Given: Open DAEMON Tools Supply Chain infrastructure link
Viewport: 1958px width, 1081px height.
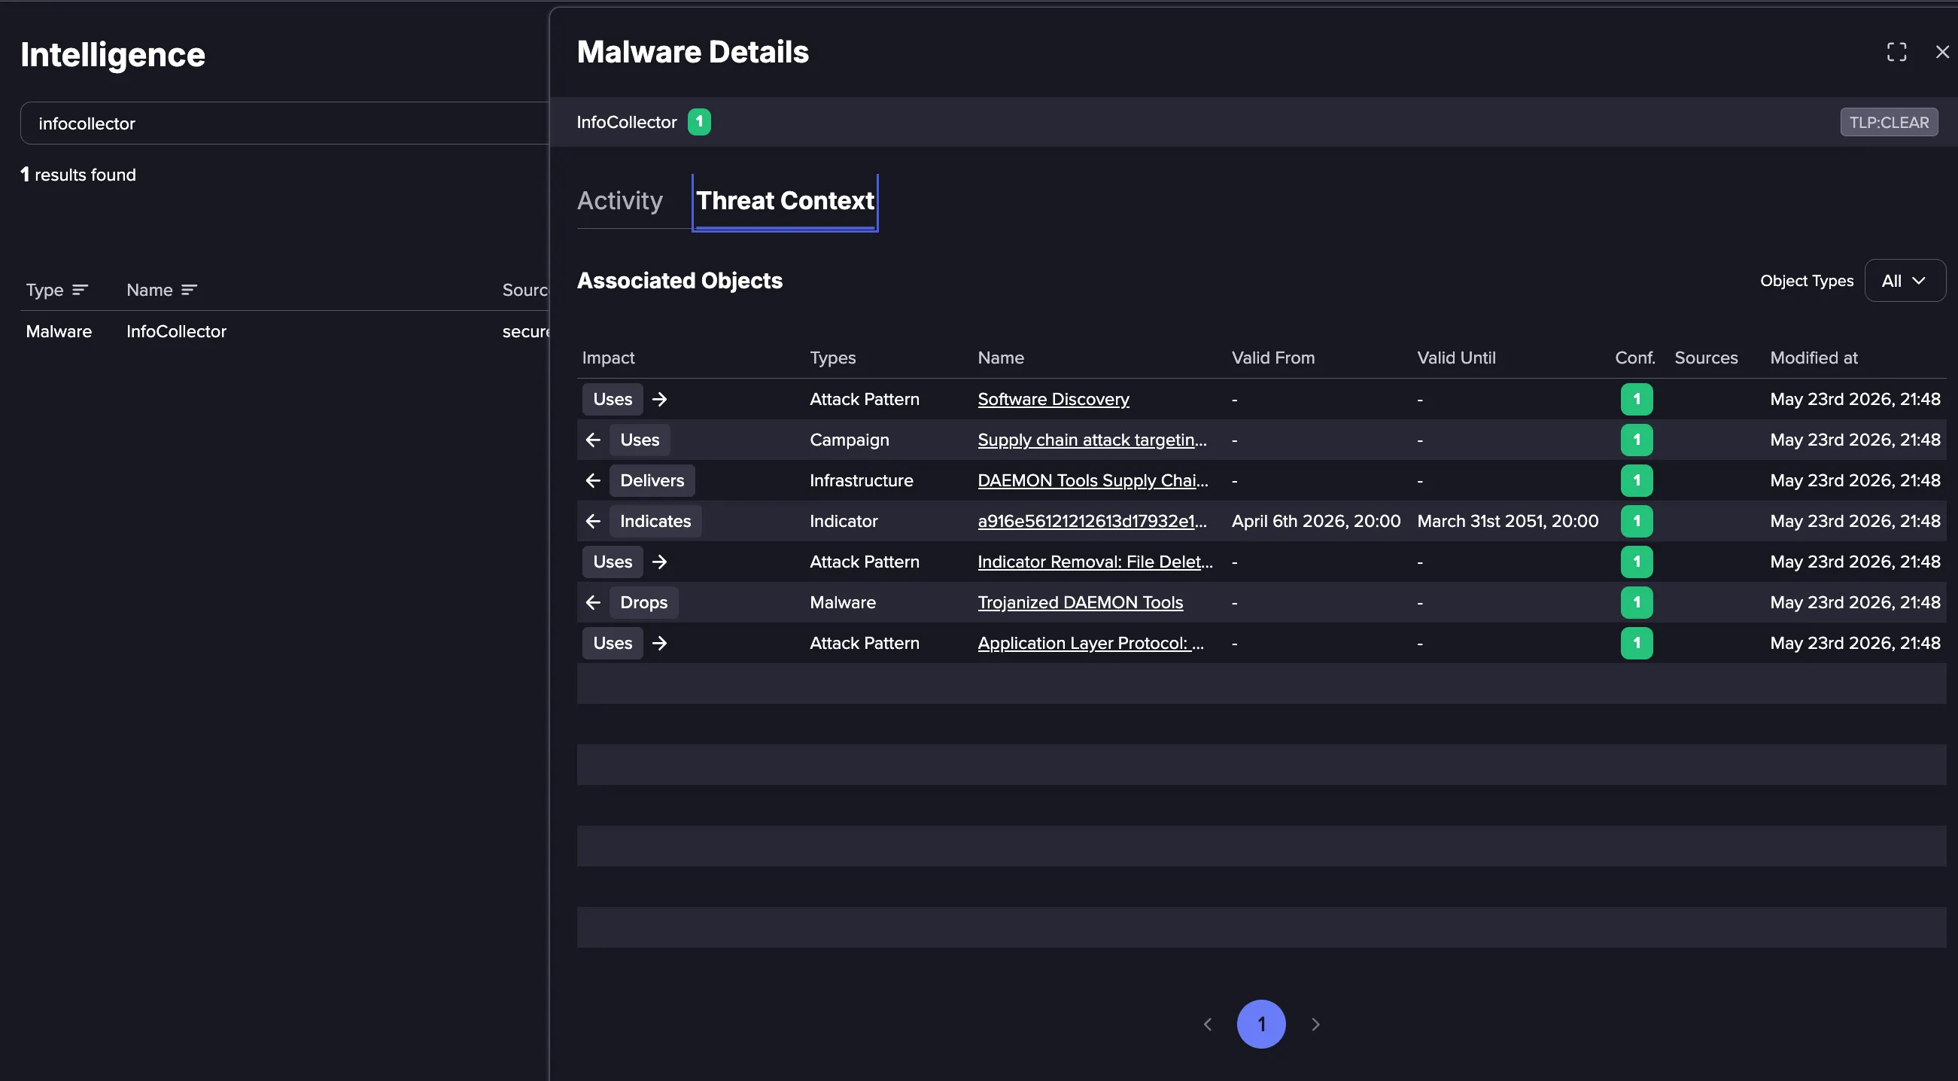Looking at the screenshot, I should tap(1093, 480).
